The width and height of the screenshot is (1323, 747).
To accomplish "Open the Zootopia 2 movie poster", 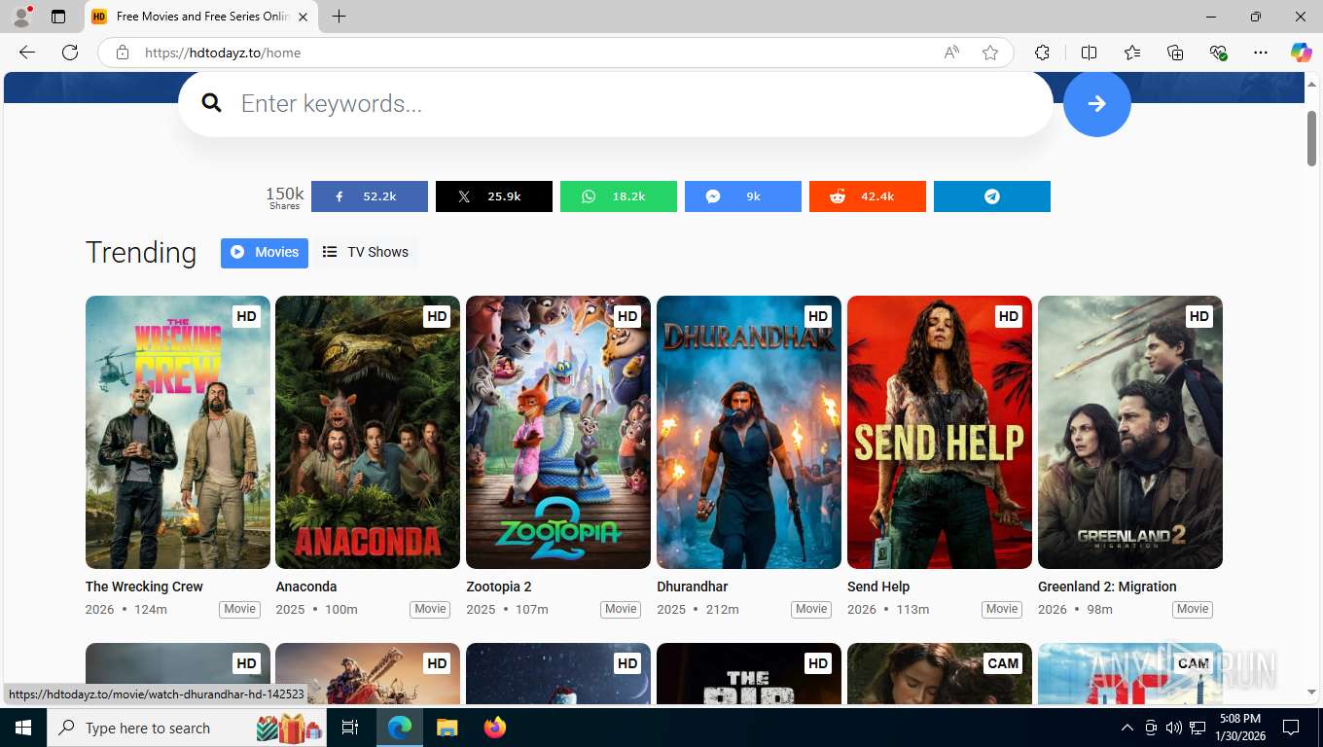I will 558,432.
